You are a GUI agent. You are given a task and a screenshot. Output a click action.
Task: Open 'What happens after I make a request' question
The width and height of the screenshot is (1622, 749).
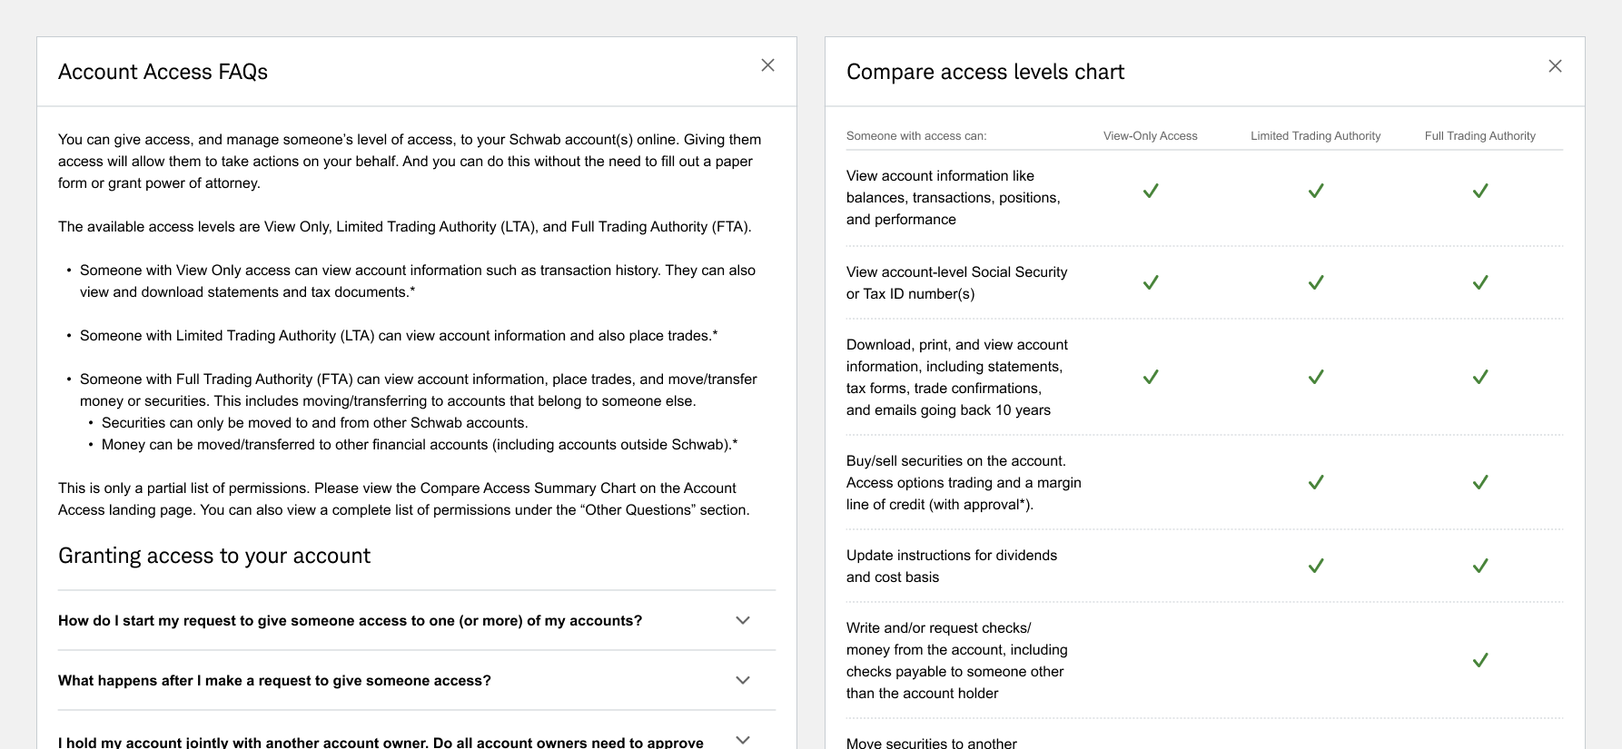coord(274,681)
